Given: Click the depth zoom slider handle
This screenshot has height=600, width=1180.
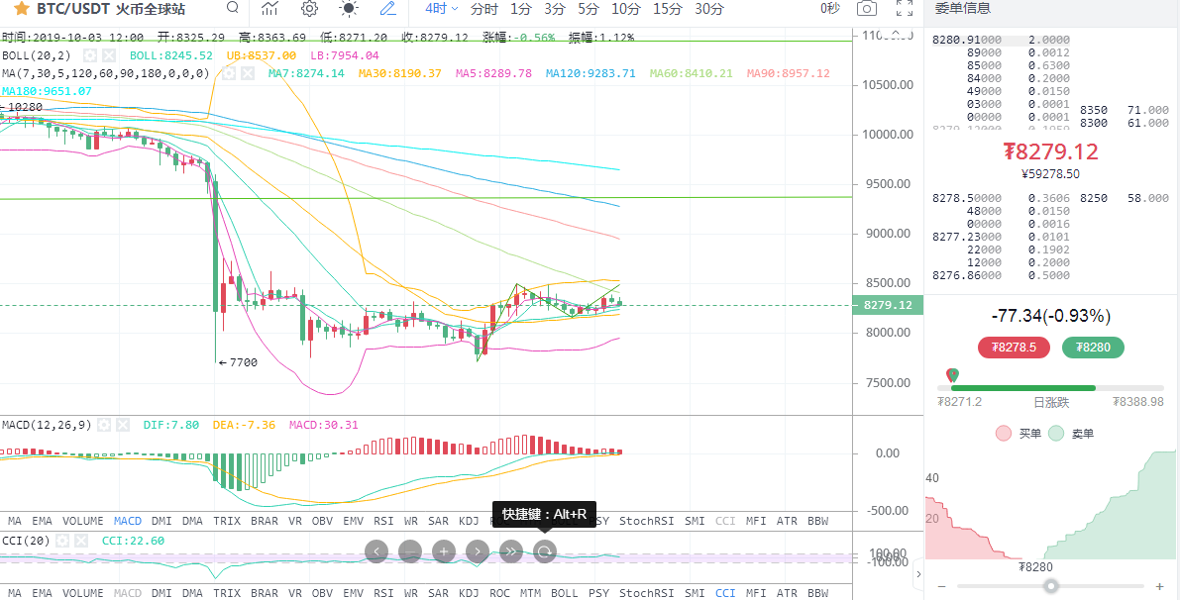Looking at the screenshot, I should (x=1051, y=586).
